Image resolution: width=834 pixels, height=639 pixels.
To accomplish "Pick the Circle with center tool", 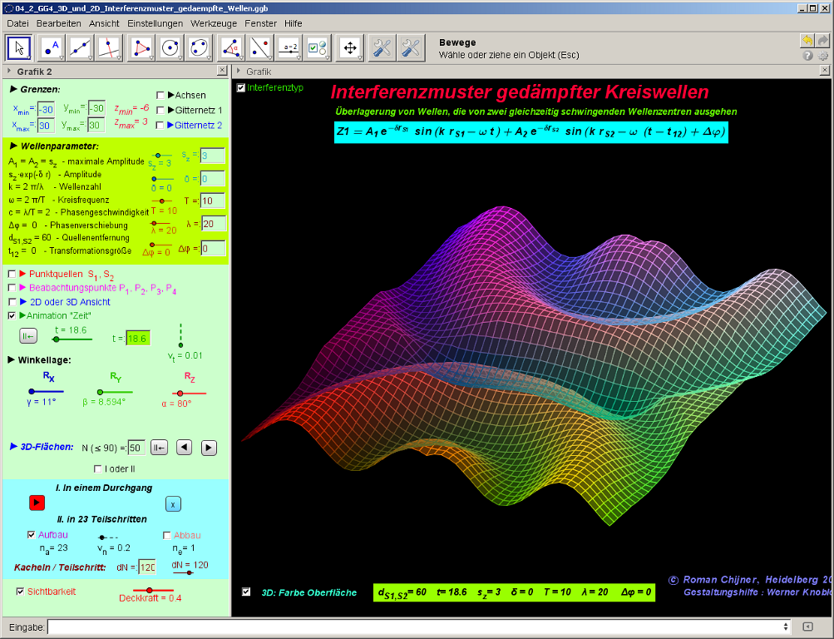I will point(170,47).
